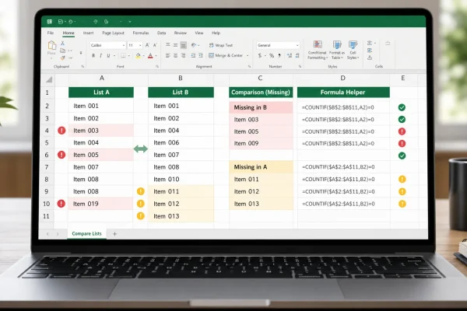
Task: Toggle Align Left for the text
Action: click(x=168, y=55)
